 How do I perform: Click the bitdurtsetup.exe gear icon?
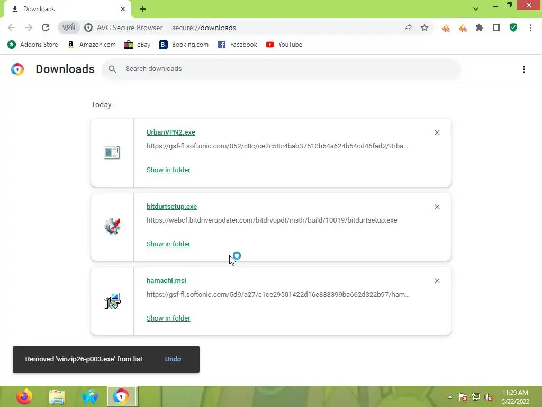(x=112, y=227)
